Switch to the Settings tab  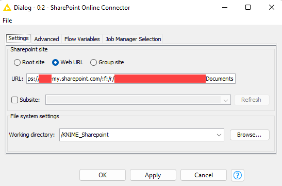19,39
